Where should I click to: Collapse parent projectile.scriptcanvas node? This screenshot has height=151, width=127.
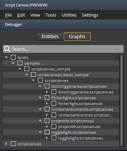[x=40, y=121]
